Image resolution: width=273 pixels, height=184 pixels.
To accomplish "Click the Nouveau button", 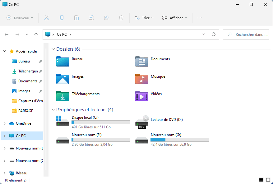I will [x=20, y=18].
